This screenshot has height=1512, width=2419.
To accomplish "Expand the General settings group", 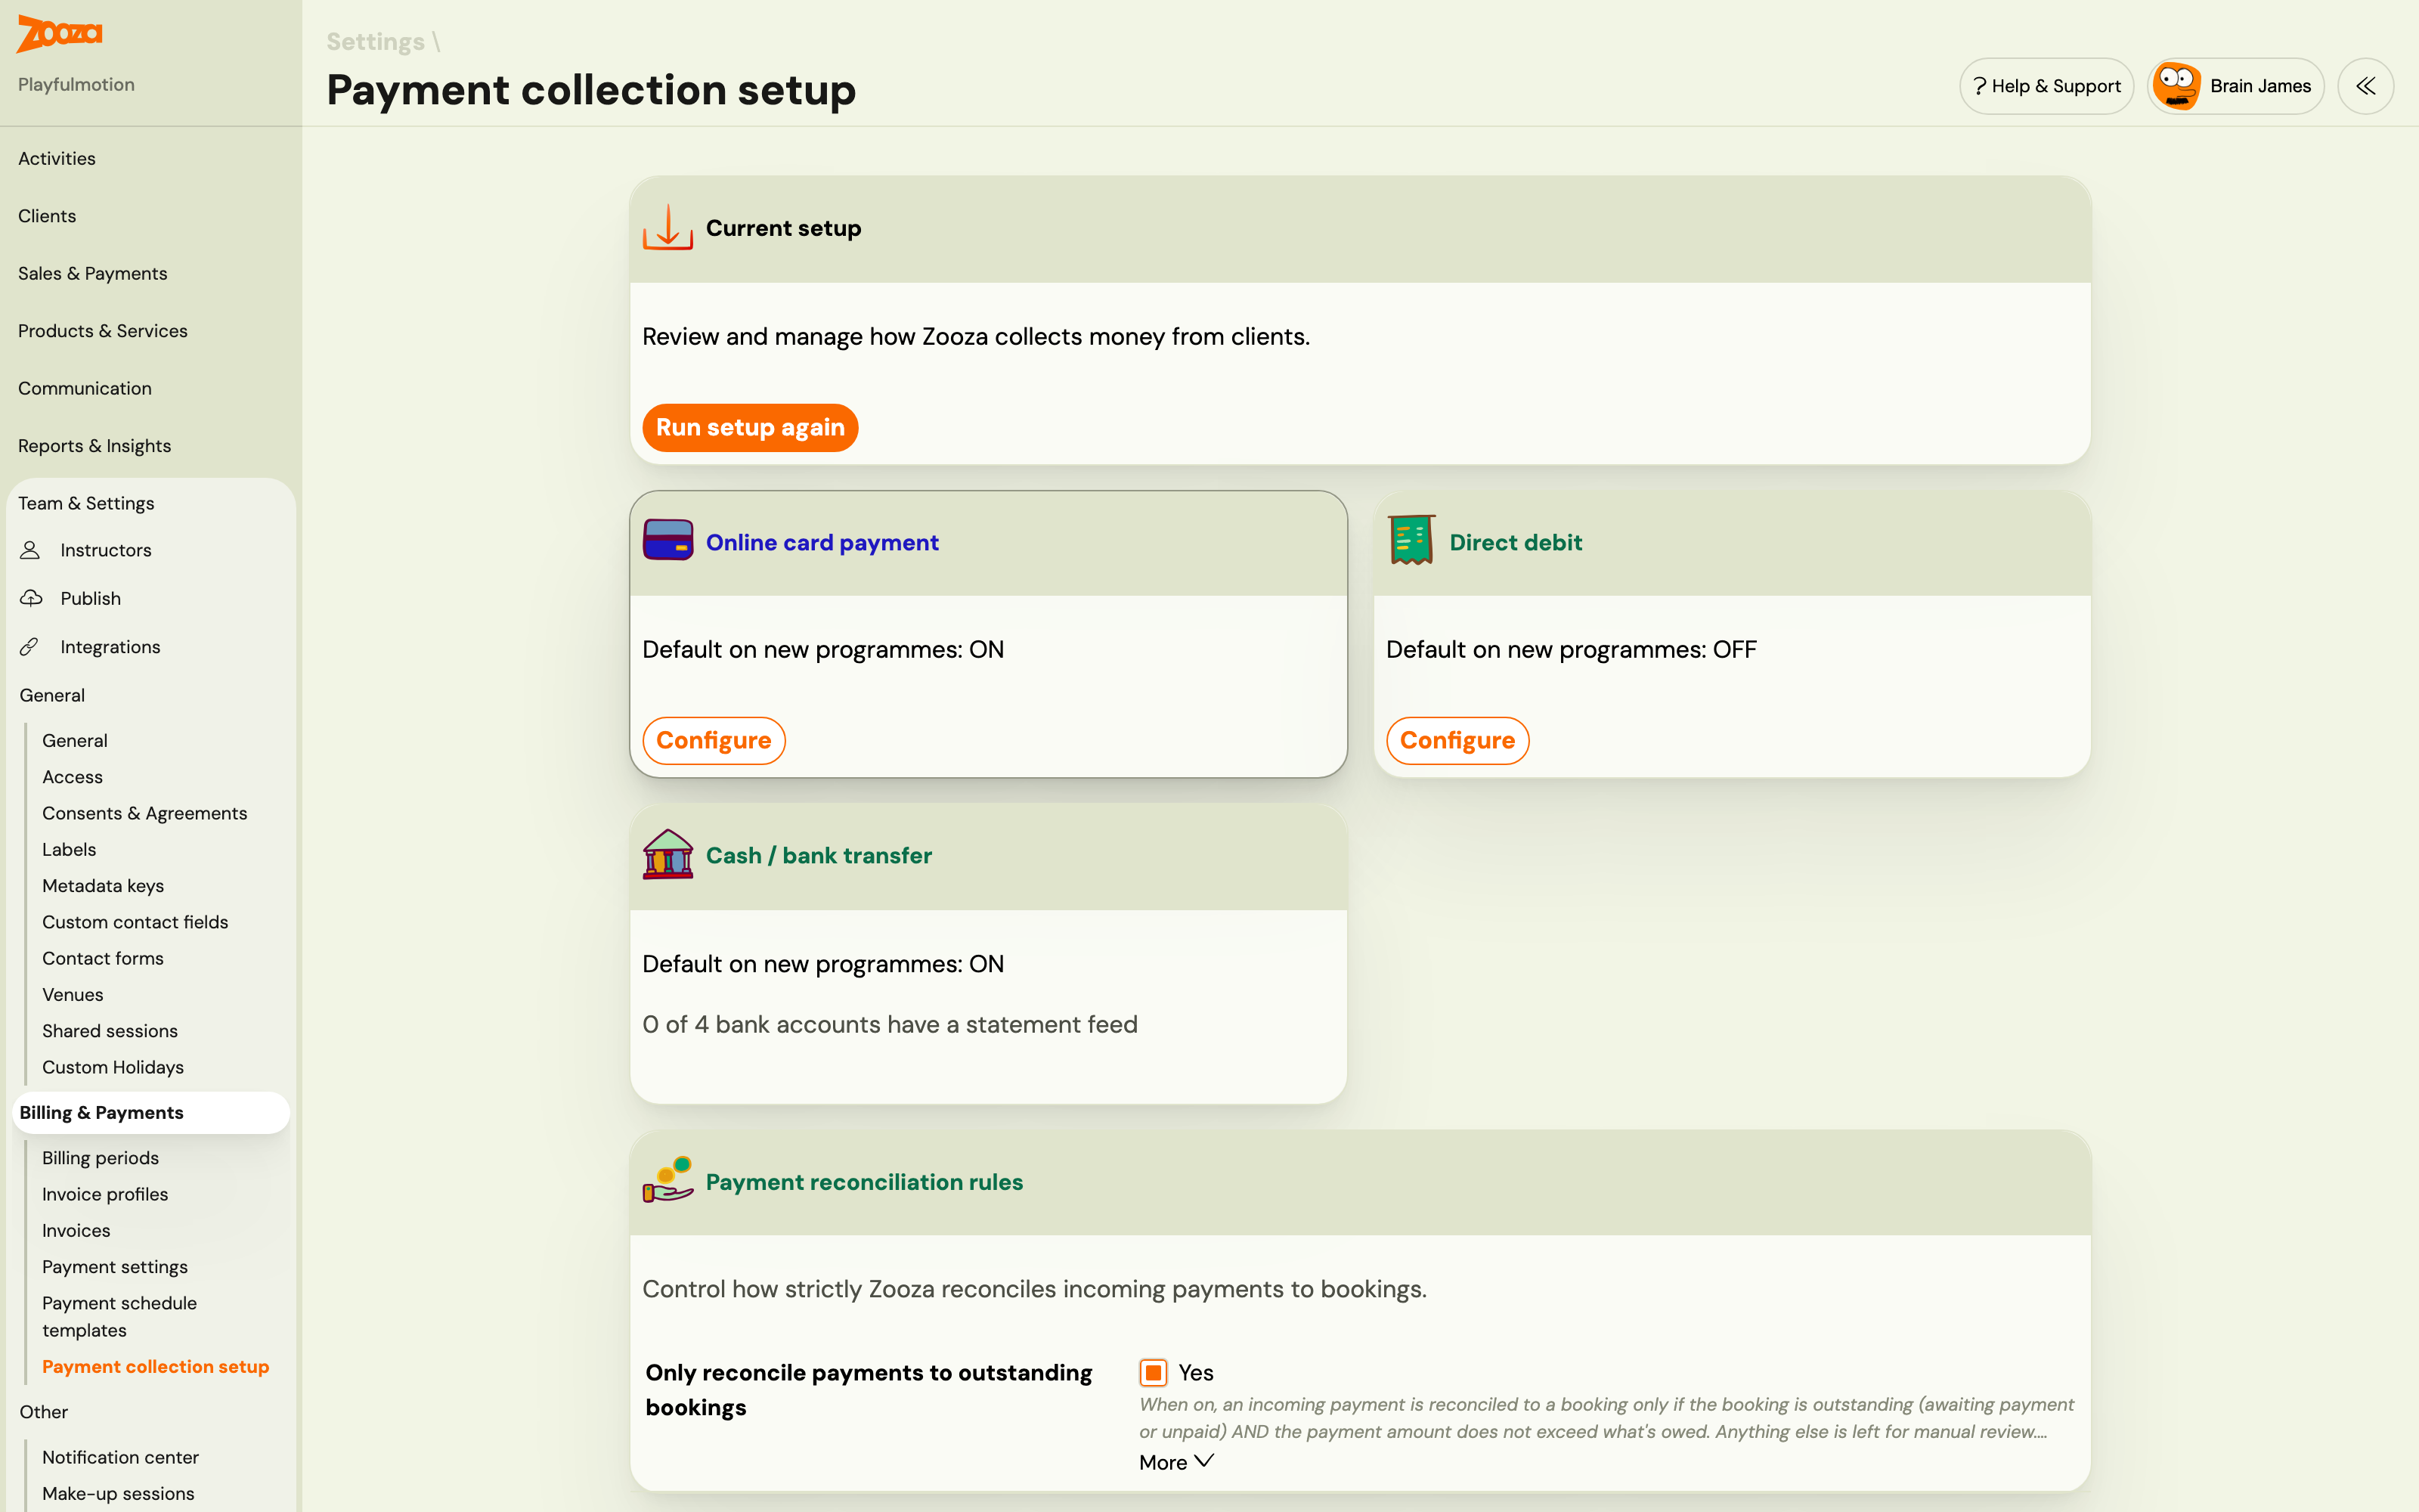I will (x=52, y=695).
